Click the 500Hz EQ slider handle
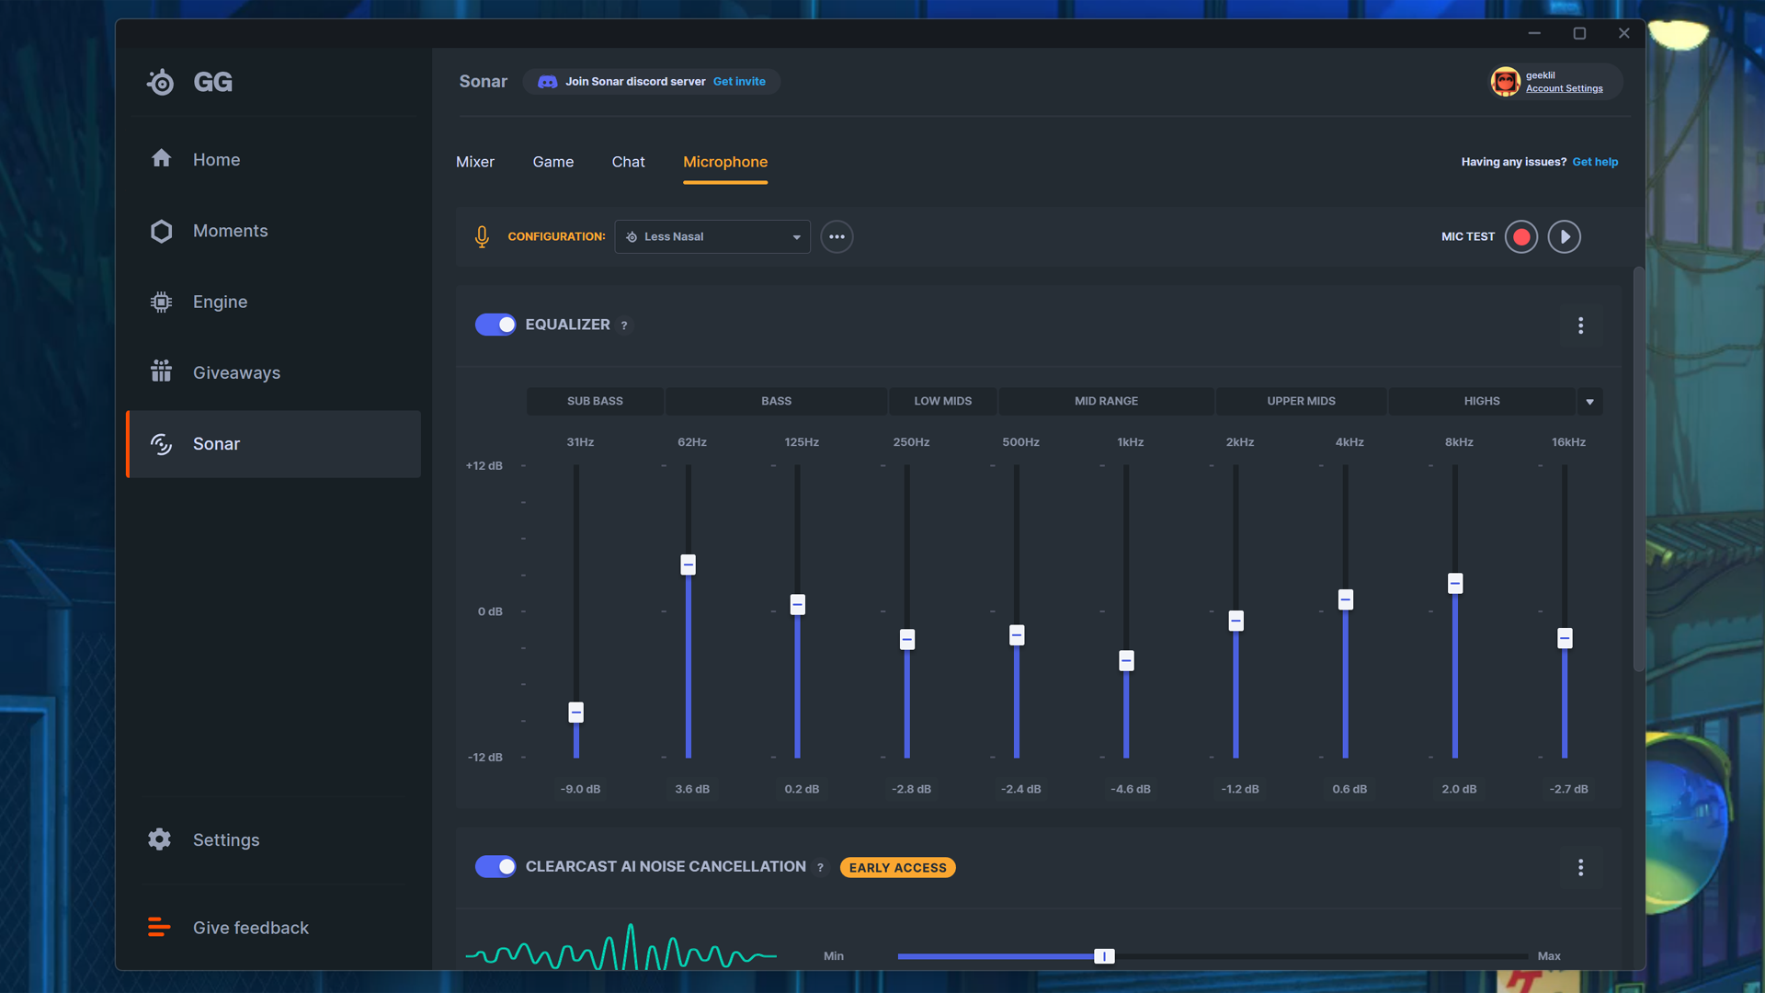1765x993 pixels. pyautogui.click(x=1017, y=635)
